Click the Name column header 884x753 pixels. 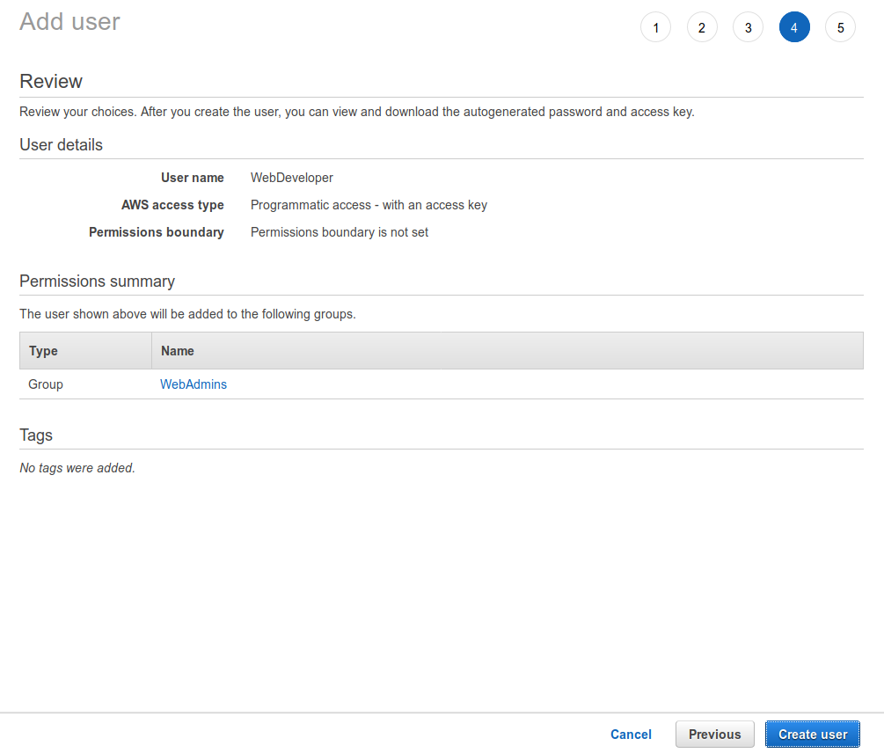pyautogui.click(x=508, y=351)
